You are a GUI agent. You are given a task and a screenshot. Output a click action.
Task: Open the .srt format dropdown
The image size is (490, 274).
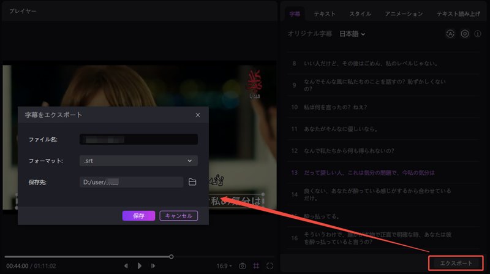139,161
